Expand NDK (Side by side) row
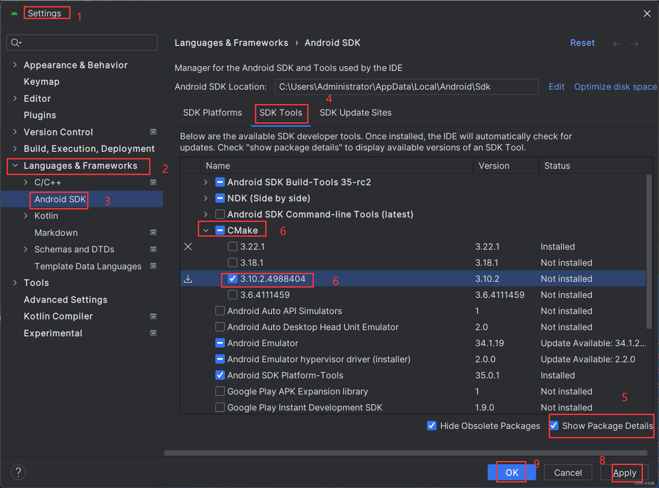Screen dimensions: 659x488 coord(205,198)
